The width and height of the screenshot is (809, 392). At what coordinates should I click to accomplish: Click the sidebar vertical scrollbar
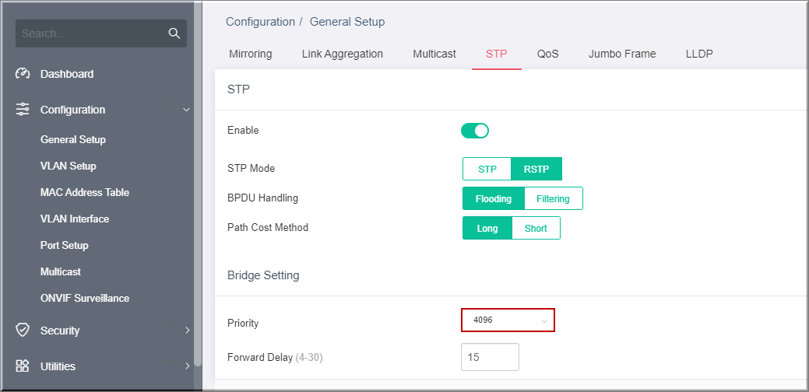point(198,183)
